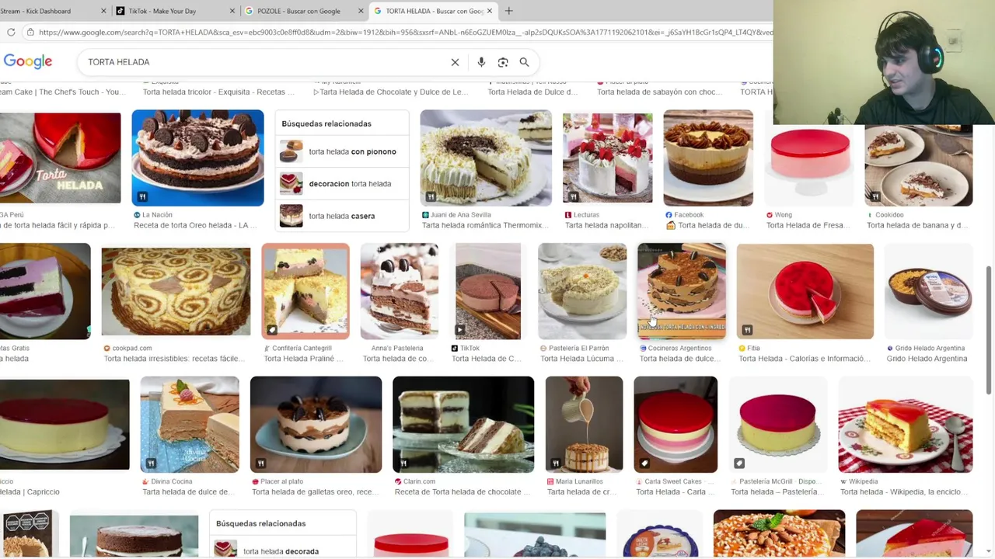Clear the search box with the X icon
Viewport: 995px width, 559px height.
[x=455, y=62]
